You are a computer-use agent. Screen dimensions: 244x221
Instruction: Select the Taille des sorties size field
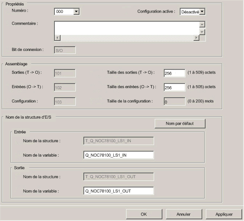174,73
